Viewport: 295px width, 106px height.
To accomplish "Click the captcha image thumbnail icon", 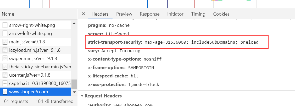I will 5,83.
